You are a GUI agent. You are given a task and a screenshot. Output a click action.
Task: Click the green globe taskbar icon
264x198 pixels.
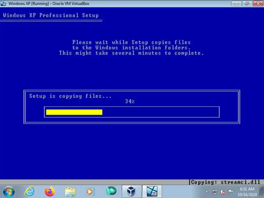coord(111,191)
